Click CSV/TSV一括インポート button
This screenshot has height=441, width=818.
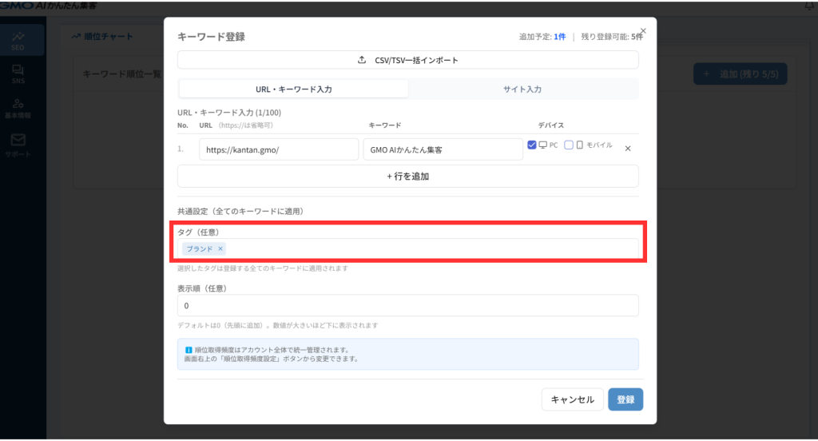407,60
